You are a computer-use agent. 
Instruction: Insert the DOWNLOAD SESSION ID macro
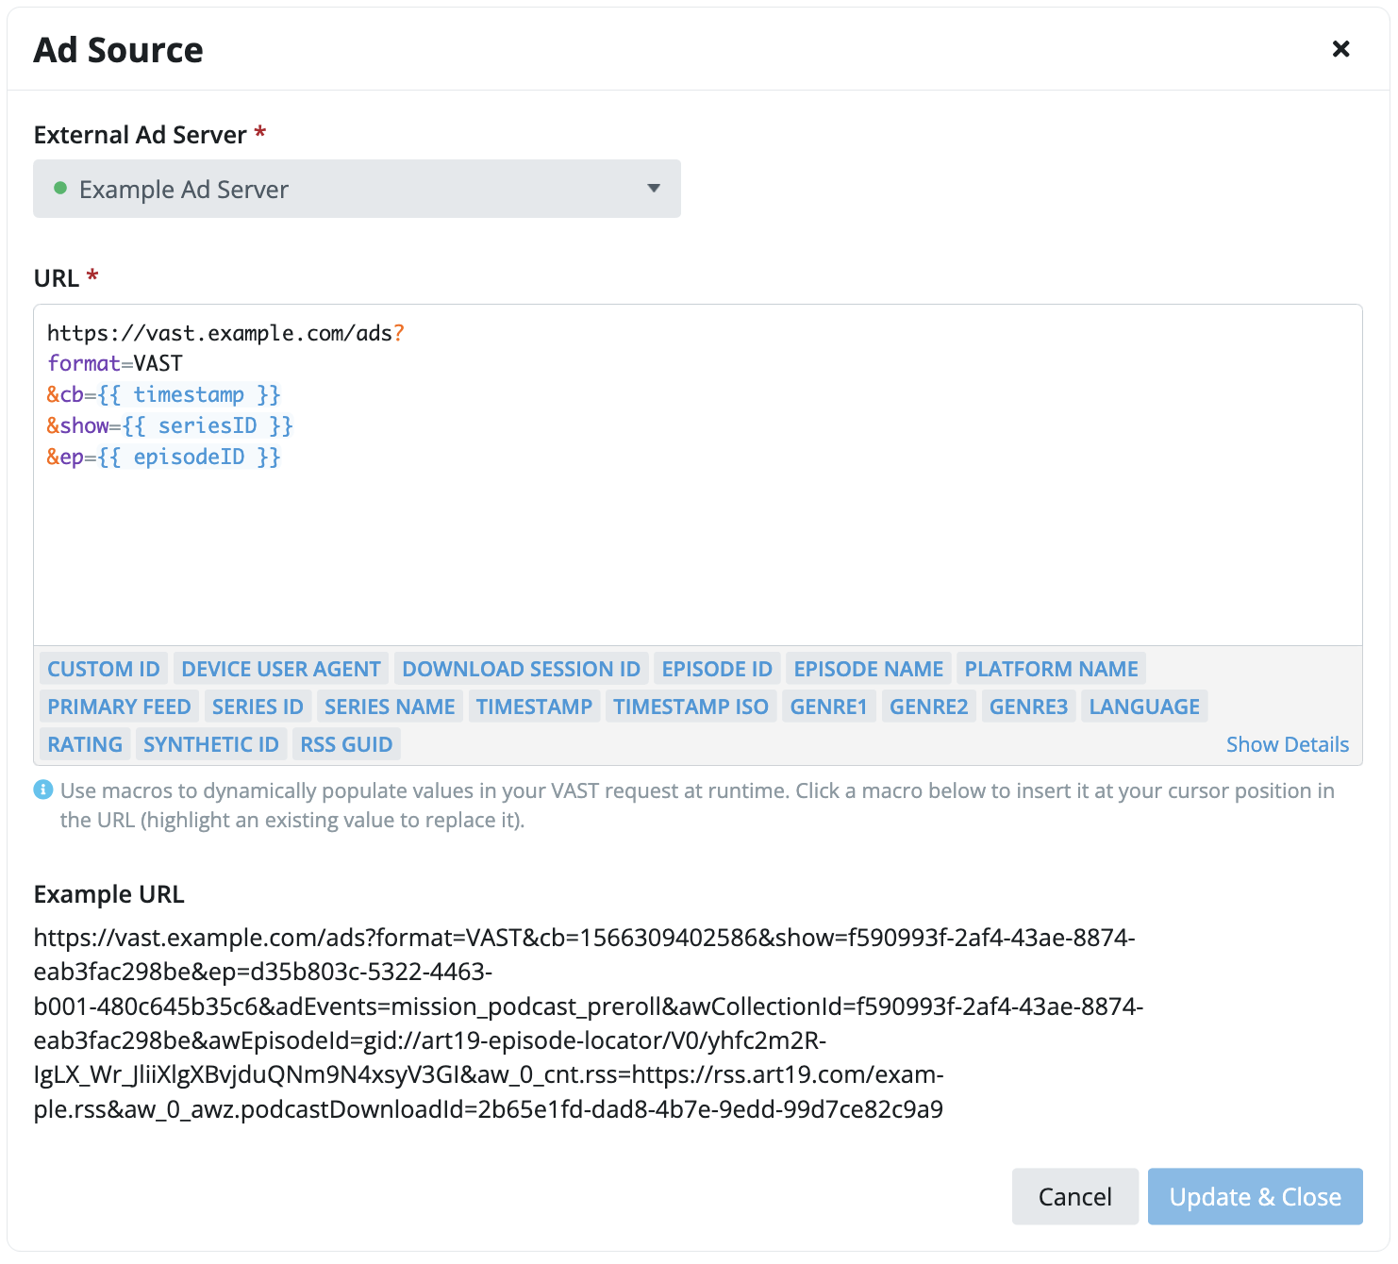tap(522, 669)
